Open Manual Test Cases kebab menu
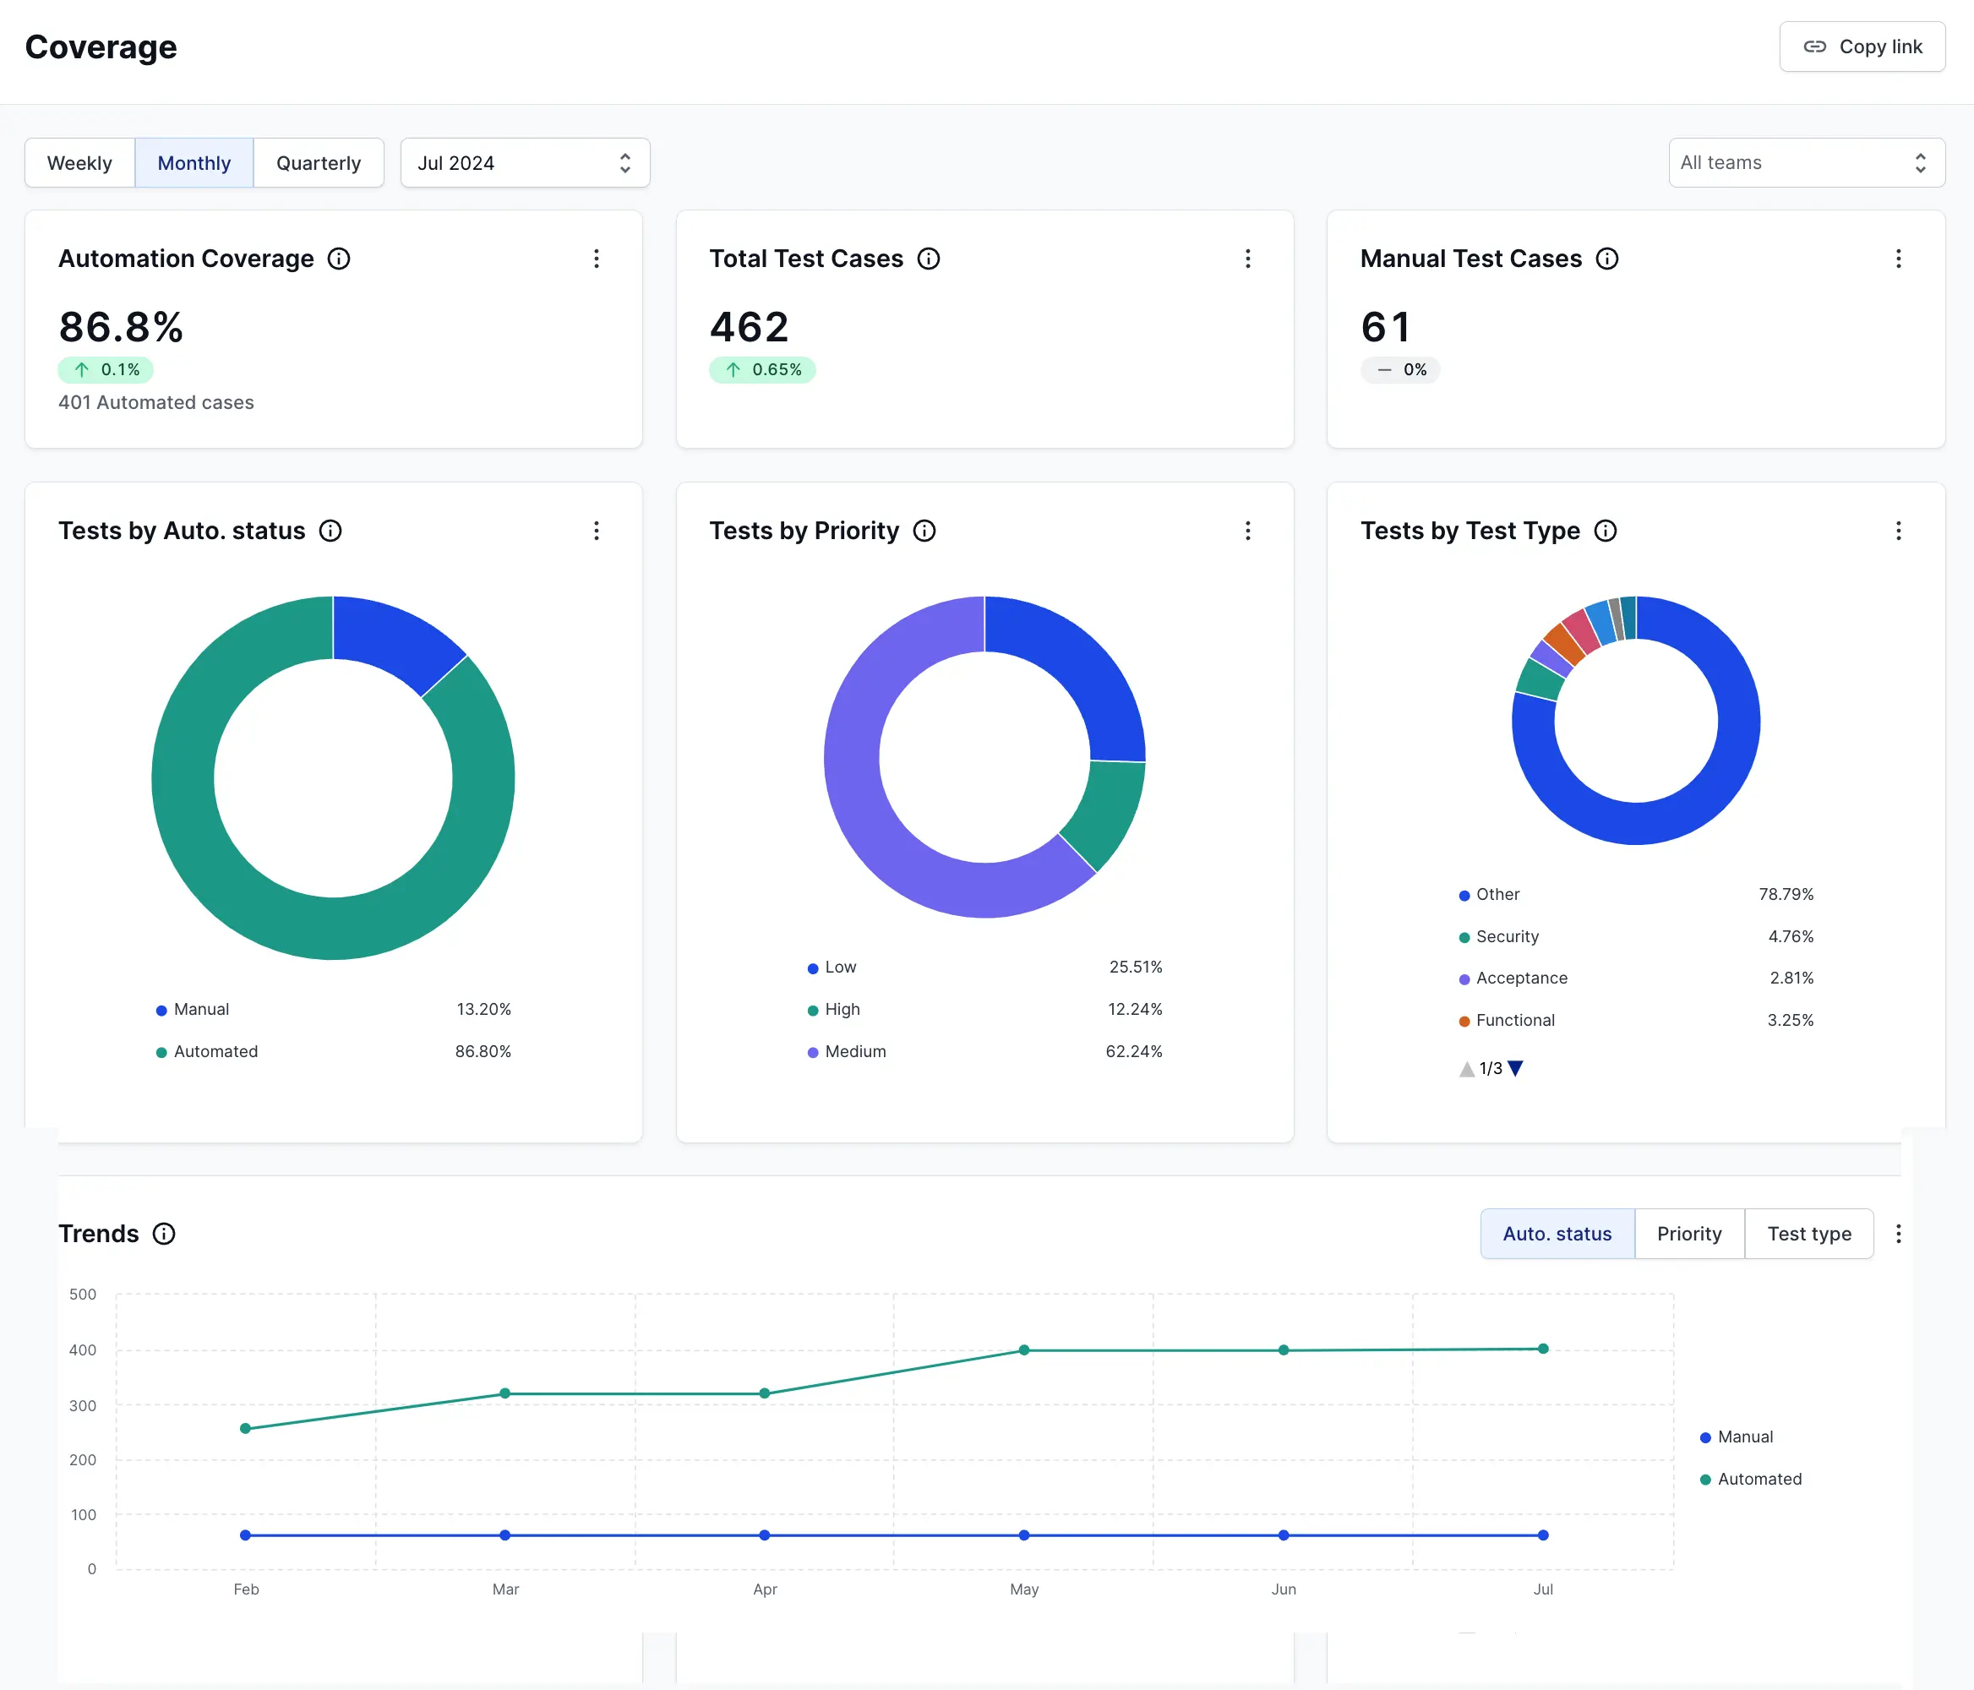 point(1898,259)
